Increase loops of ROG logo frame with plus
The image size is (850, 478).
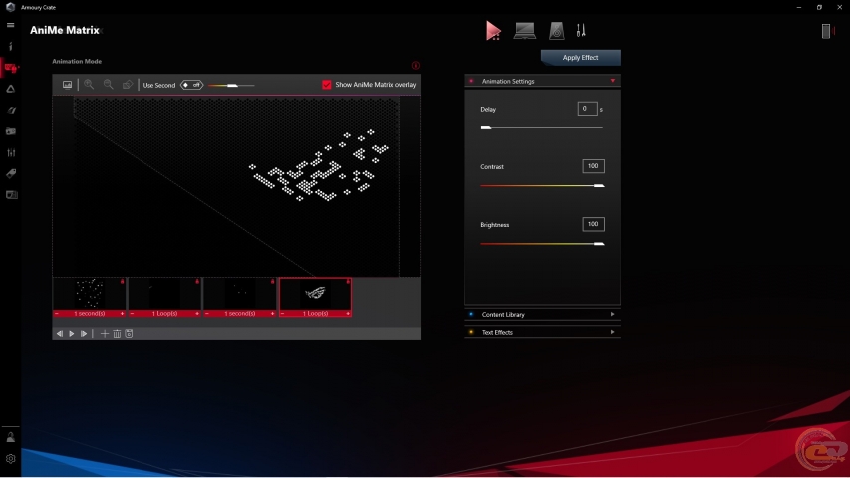(x=348, y=314)
